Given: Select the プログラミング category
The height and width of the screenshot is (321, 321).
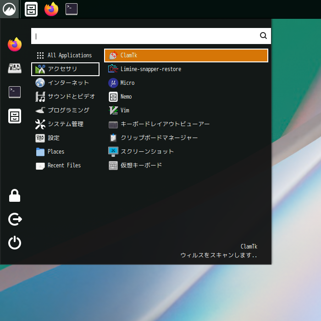Looking at the screenshot, I should pyautogui.click(x=65, y=111).
